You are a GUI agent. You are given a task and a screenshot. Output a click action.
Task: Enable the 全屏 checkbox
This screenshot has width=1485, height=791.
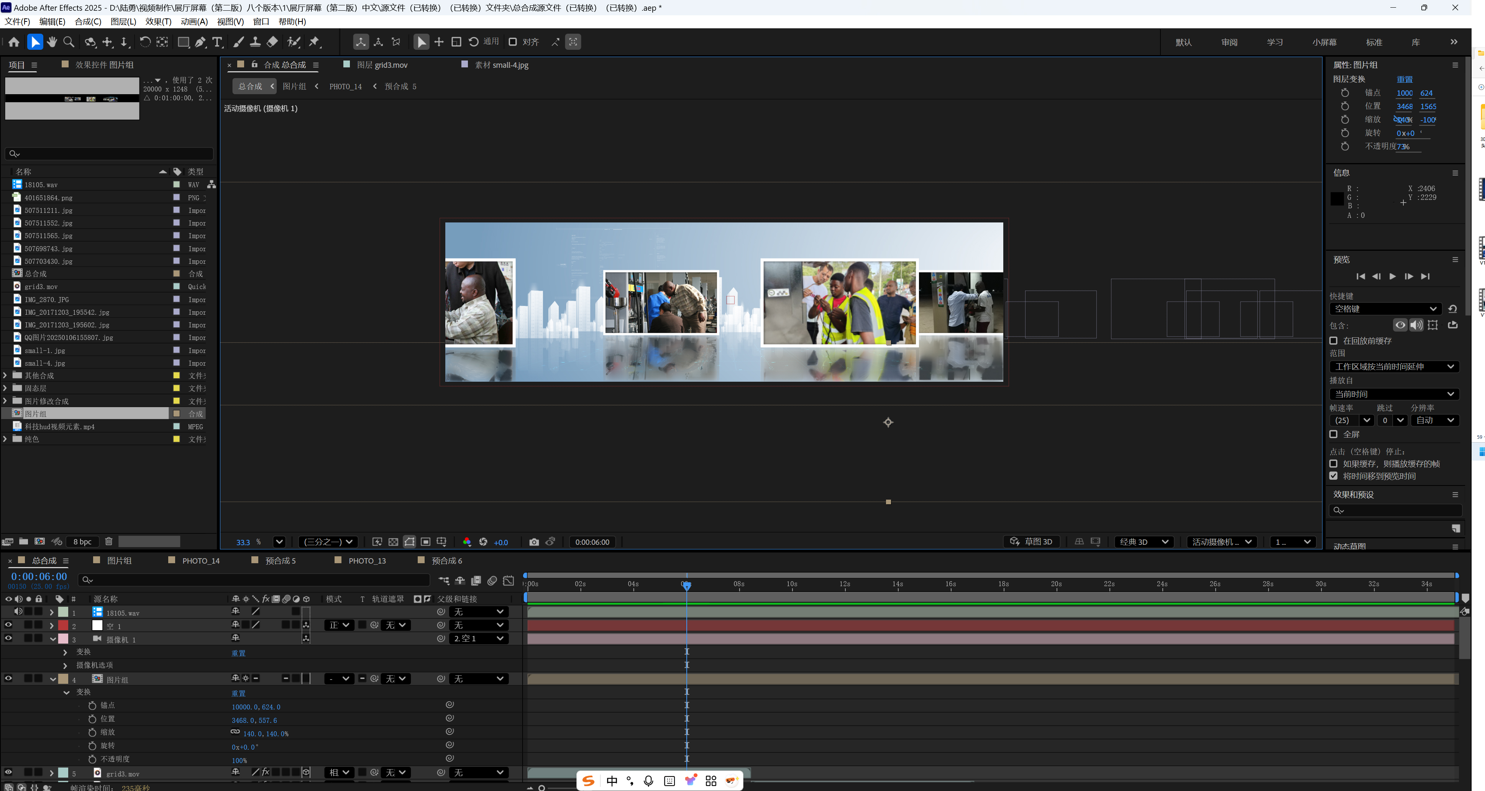click(x=1333, y=435)
